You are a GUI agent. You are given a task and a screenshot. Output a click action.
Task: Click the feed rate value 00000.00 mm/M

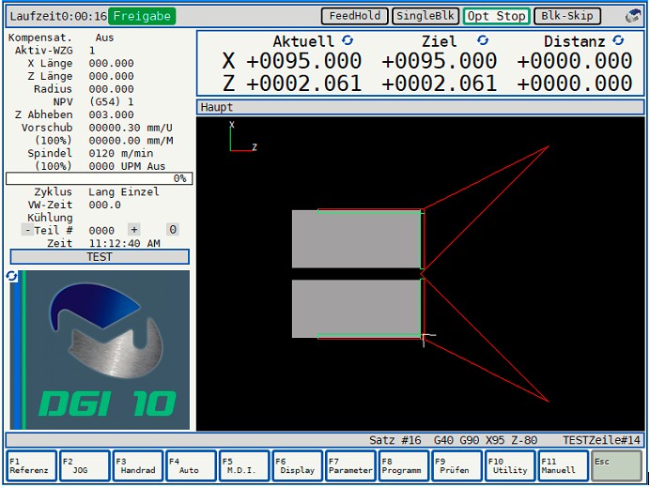131,141
